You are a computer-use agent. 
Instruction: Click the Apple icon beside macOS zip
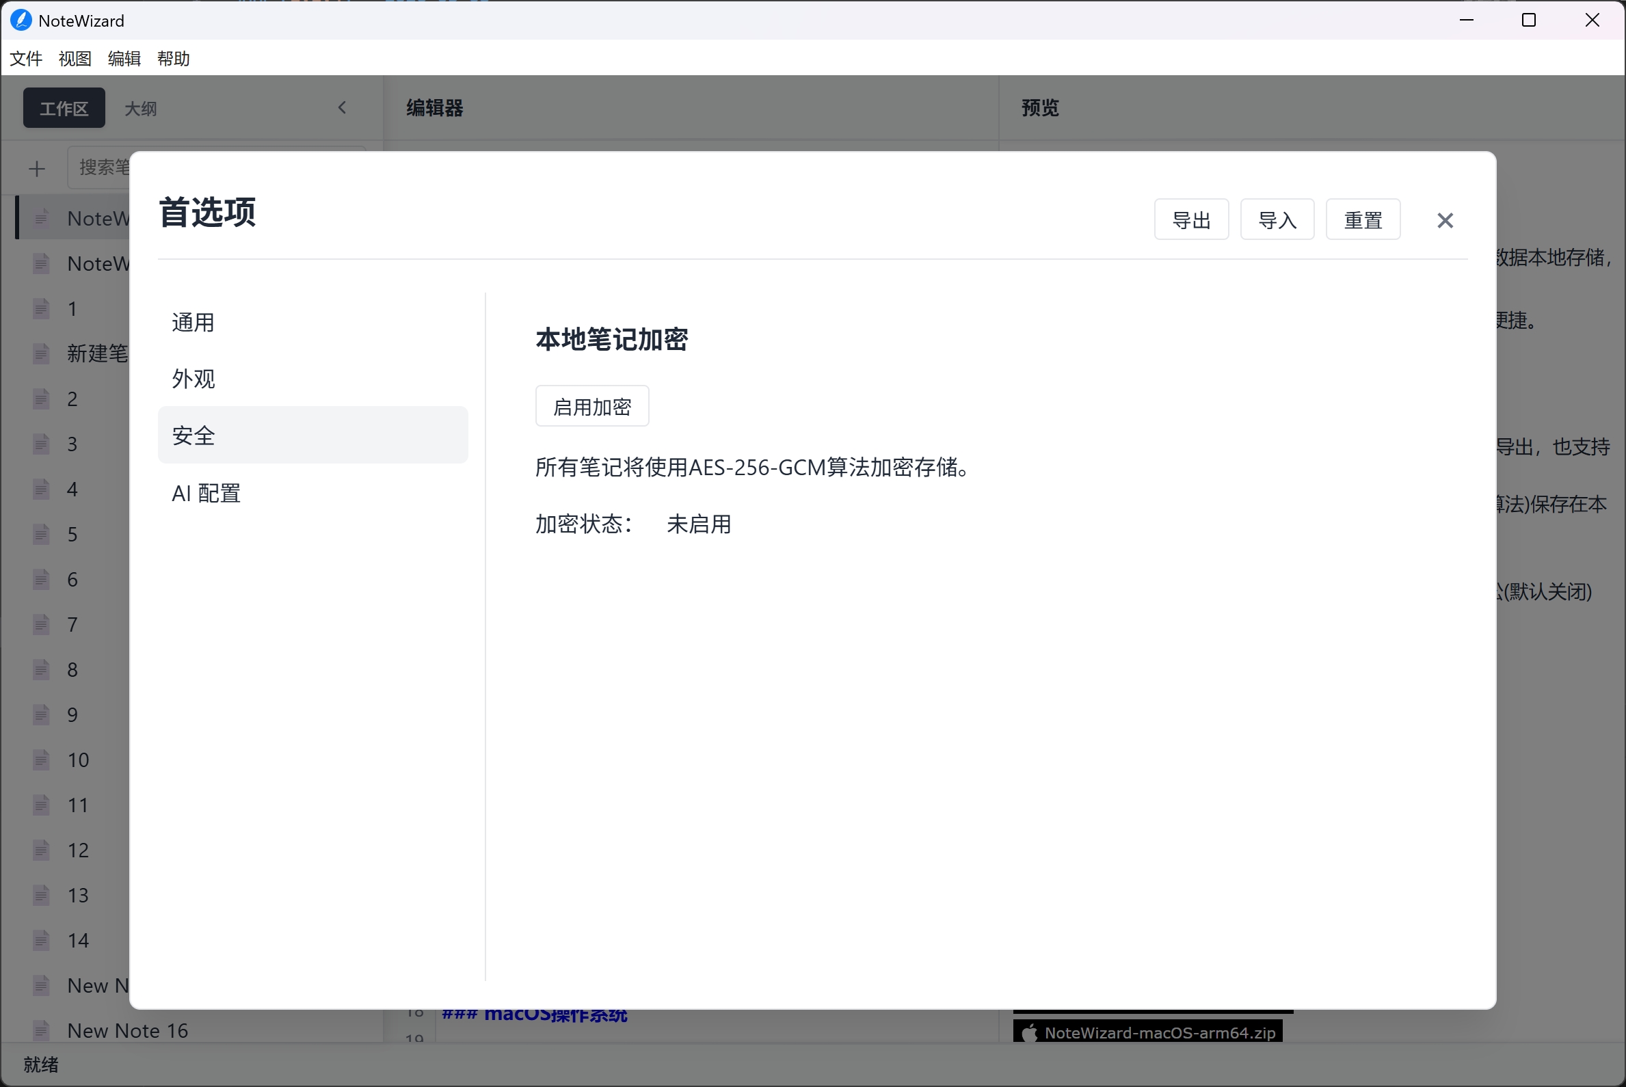pyautogui.click(x=1029, y=1032)
